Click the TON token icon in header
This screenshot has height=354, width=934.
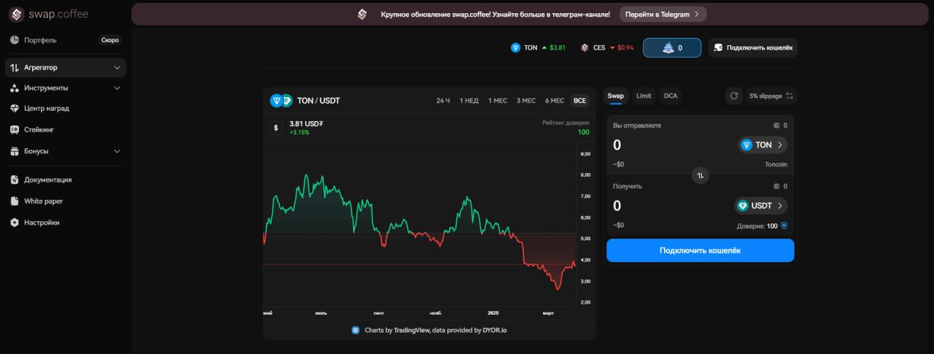pyautogui.click(x=516, y=47)
